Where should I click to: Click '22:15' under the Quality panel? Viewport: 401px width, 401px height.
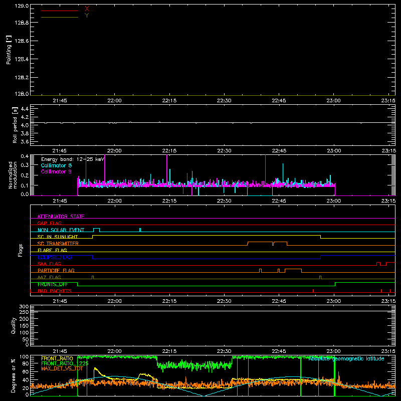coord(169,351)
